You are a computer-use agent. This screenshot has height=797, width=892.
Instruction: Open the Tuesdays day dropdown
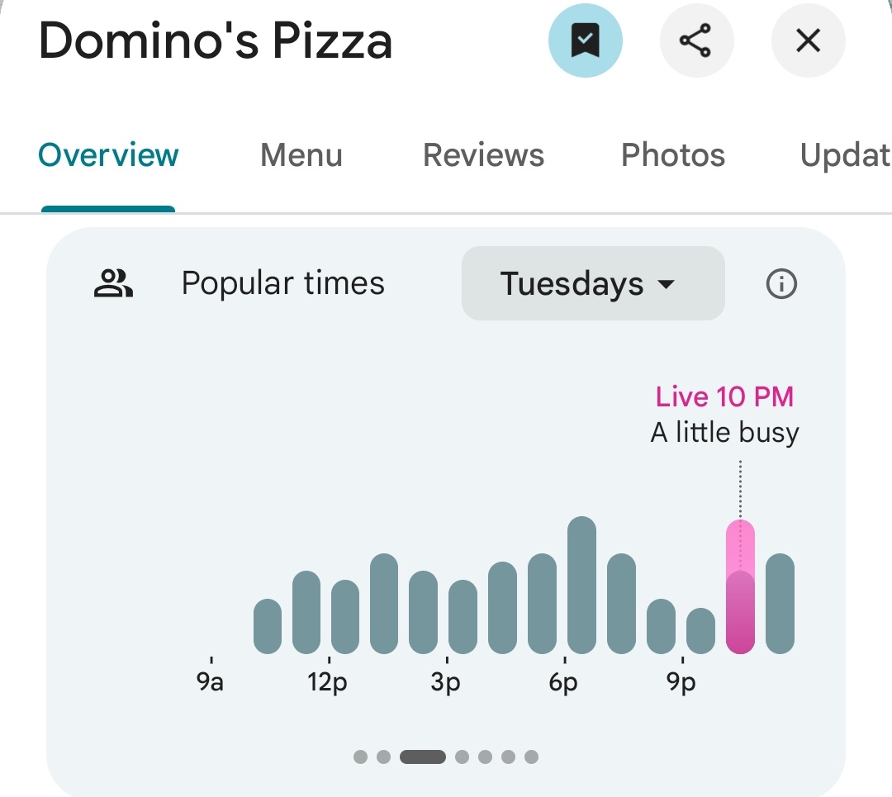pos(592,283)
